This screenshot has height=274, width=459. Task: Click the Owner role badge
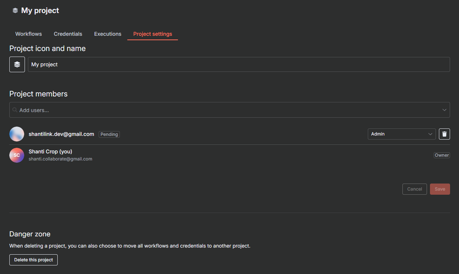[442, 155]
